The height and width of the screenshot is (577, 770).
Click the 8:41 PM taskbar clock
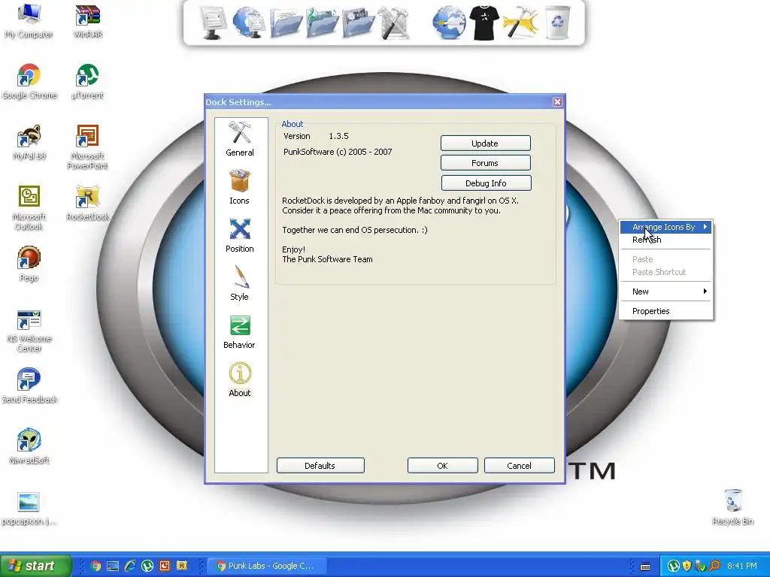(742, 566)
